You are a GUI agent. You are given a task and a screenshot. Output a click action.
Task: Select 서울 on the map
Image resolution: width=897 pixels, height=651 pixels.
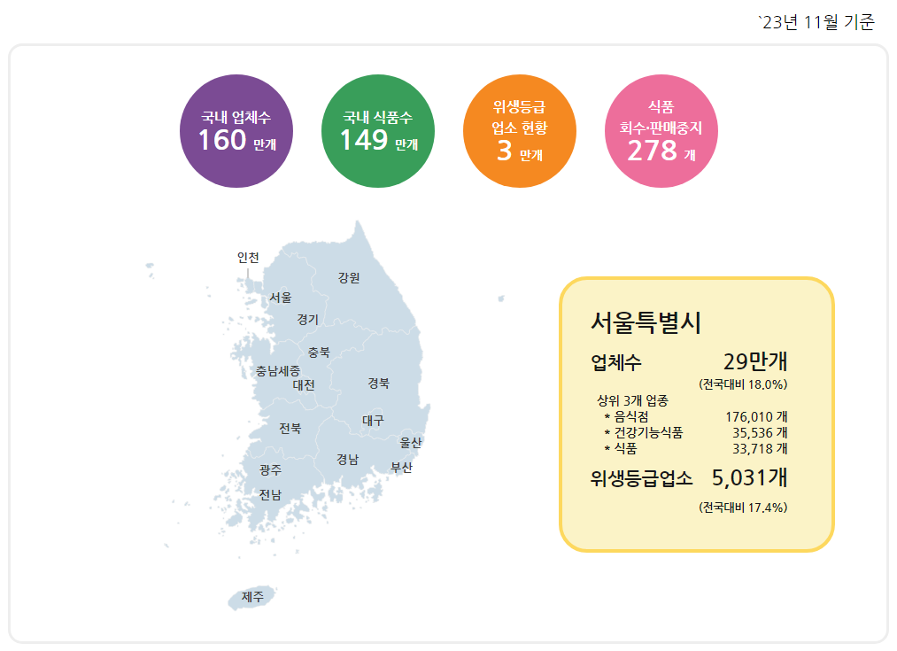(281, 298)
